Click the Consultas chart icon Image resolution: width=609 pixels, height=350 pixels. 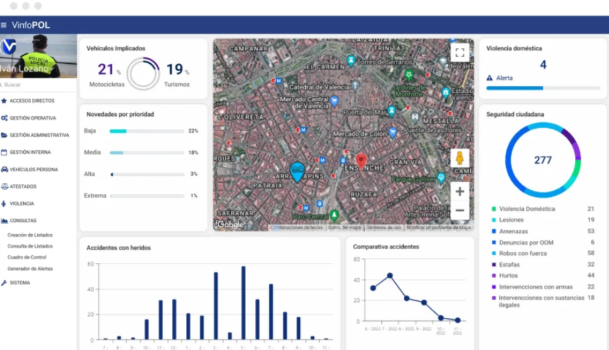coord(4,220)
